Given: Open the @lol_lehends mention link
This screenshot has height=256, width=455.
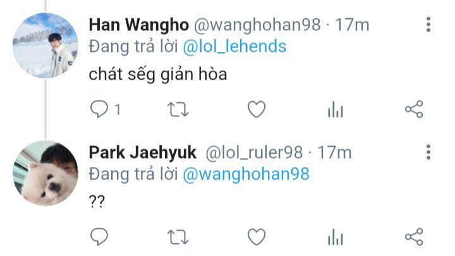Looking at the screenshot, I should (234, 46).
